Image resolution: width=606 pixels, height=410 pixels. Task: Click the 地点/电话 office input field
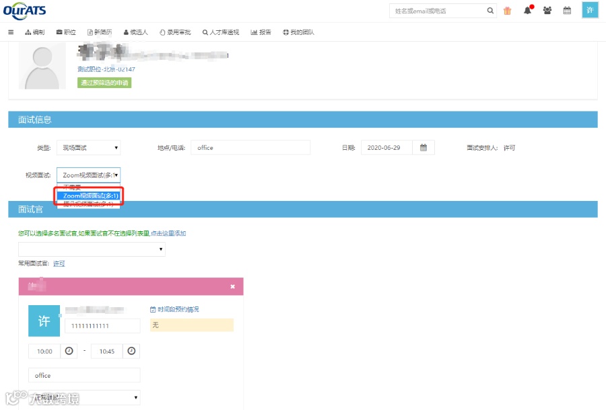coord(250,148)
